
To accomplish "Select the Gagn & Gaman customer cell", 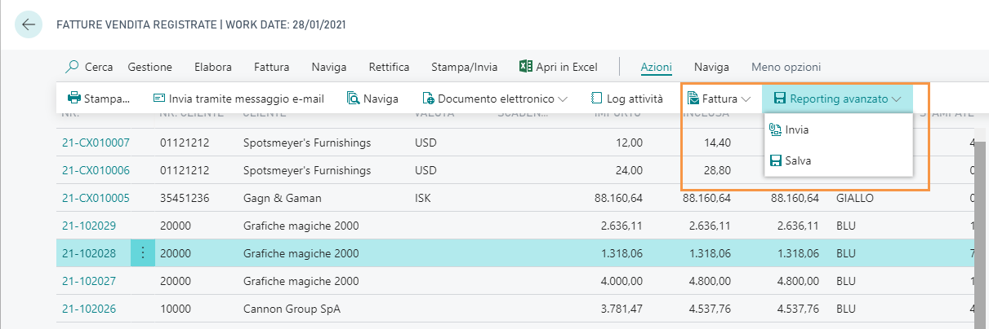I will tap(282, 198).
